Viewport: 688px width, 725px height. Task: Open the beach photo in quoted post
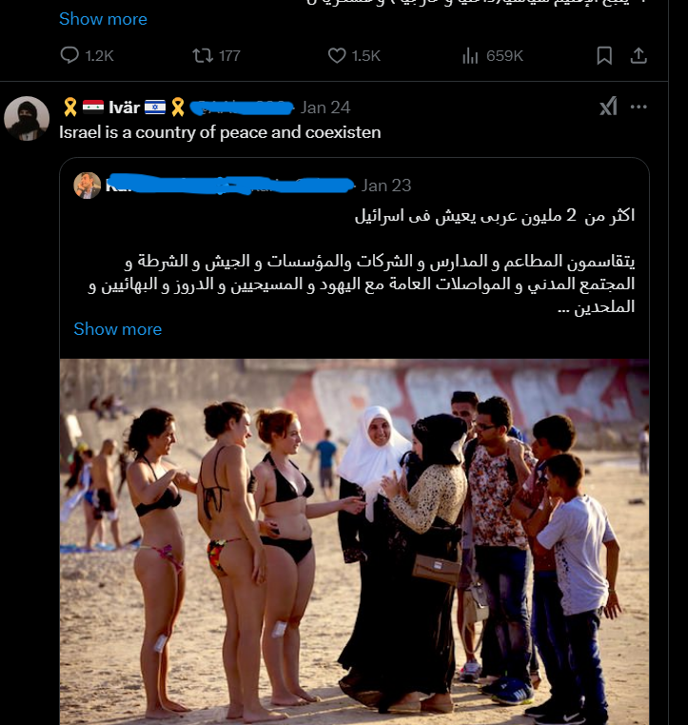[354, 542]
